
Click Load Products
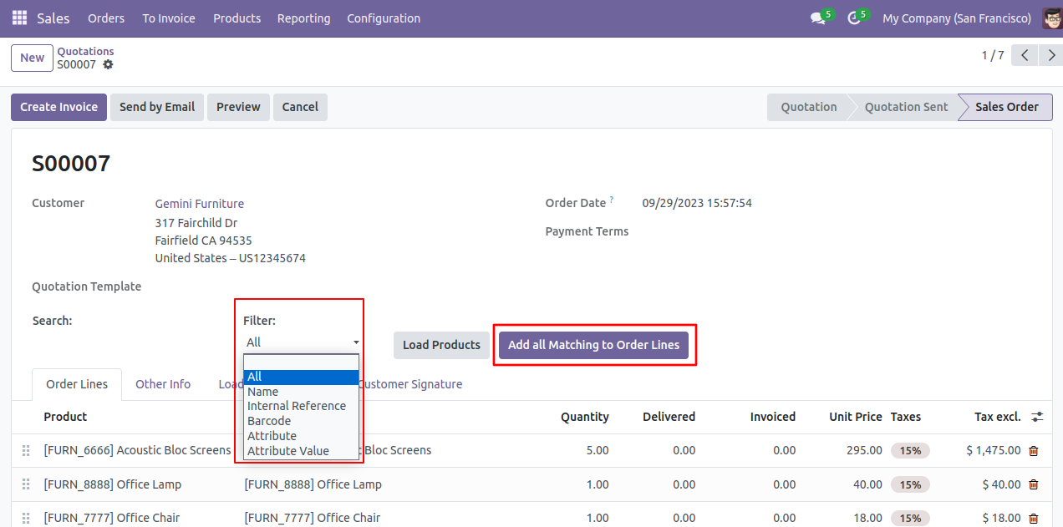click(x=441, y=345)
